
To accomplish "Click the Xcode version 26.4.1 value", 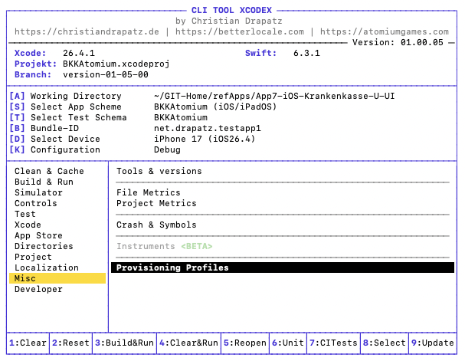I will pyautogui.click(x=79, y=53).
